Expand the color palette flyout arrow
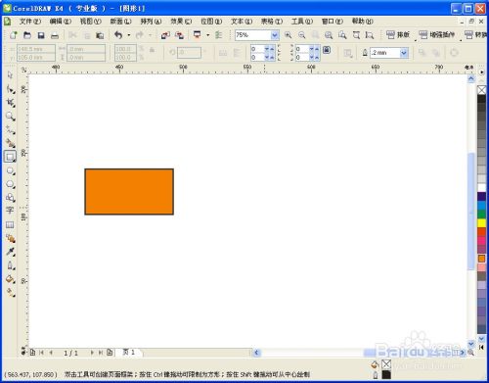Image resolution: width=489 pixels, height=383 pixels. pyautogui.click(x=481, y=72)
